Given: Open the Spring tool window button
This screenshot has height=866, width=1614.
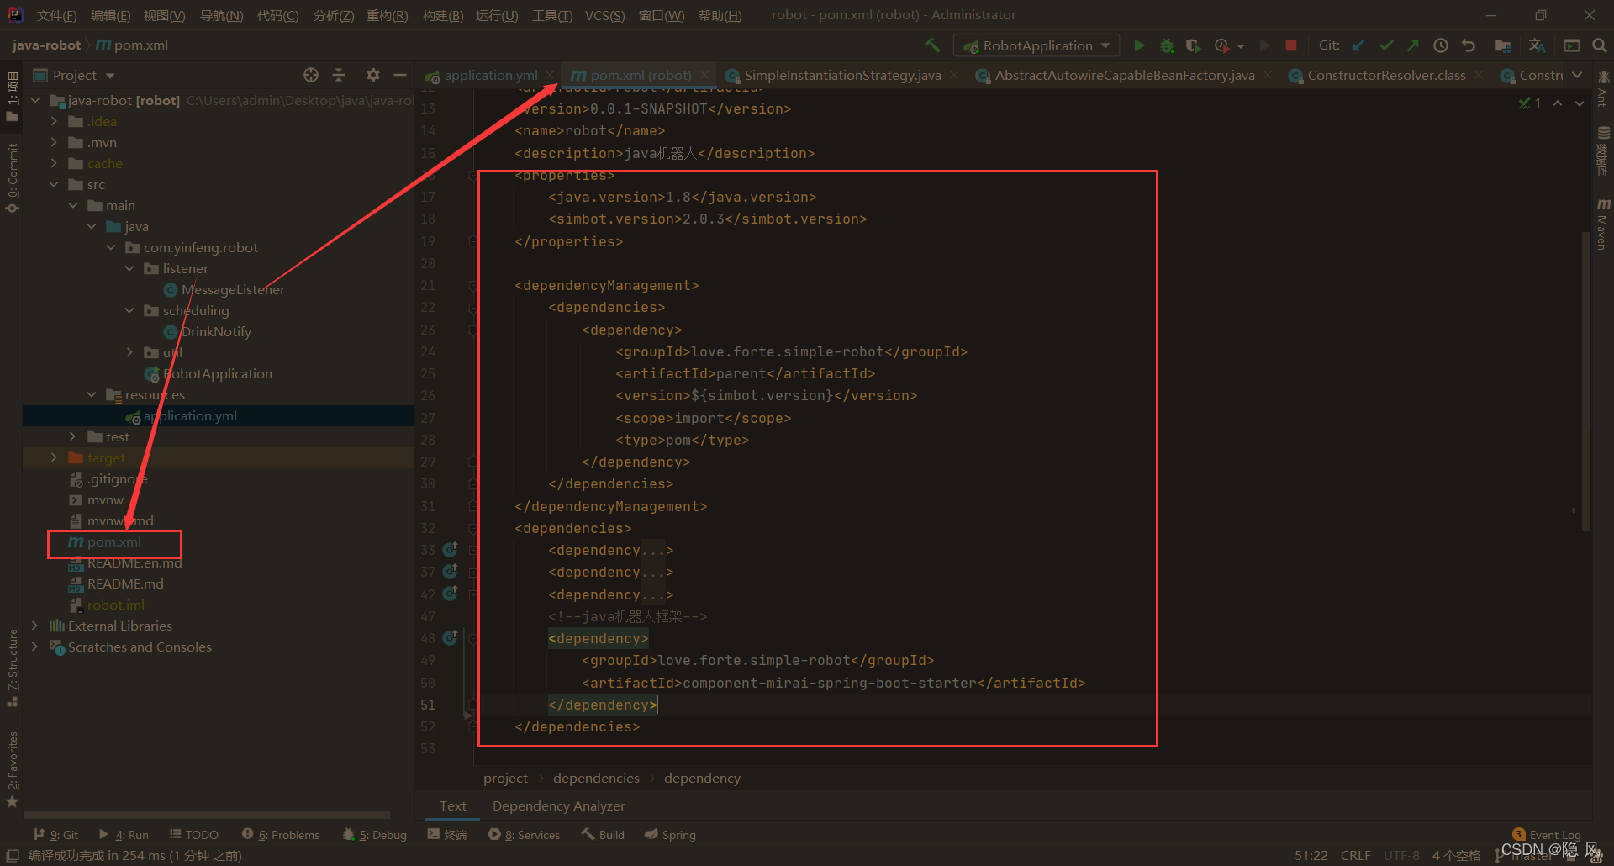Looking at the screenshot, I should 670,835.
